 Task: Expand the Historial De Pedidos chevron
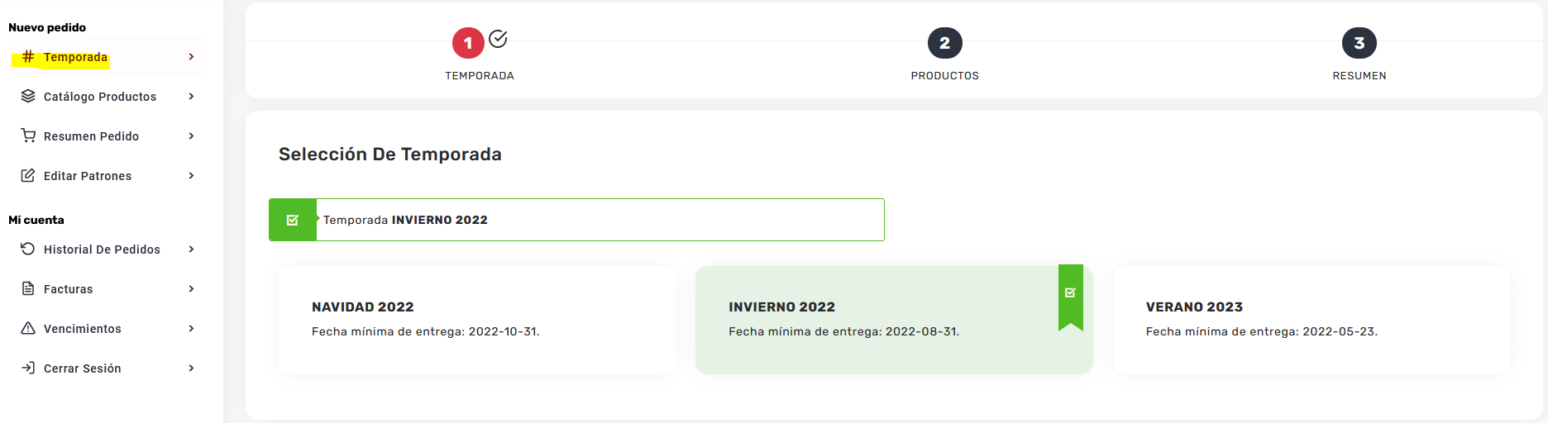(x=191, y=250)
